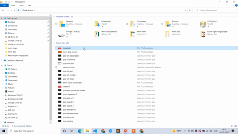This screenshot has height=134, width=238.
Task: Open the Desktop frequent folder icon
Action: coord(62,24)
